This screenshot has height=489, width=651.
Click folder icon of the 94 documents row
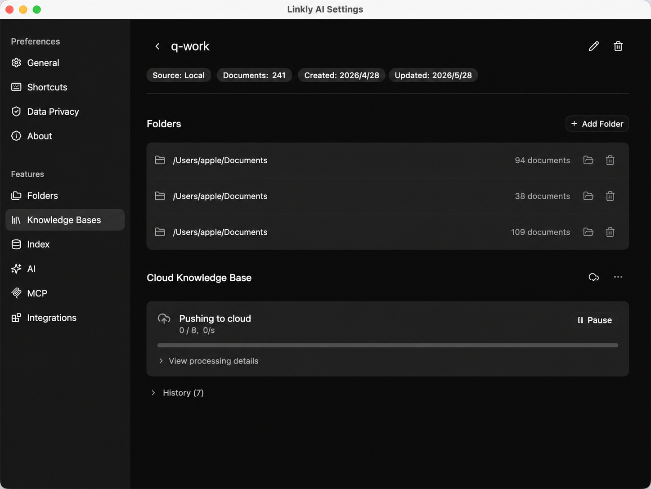pyautogui.click(x=160, y=160)
